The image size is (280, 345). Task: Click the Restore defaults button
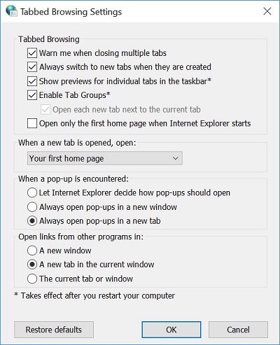(54, 330)
